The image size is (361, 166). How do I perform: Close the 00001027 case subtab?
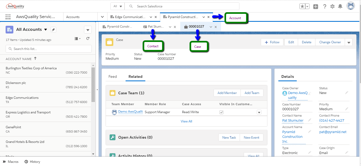[216, 27]
